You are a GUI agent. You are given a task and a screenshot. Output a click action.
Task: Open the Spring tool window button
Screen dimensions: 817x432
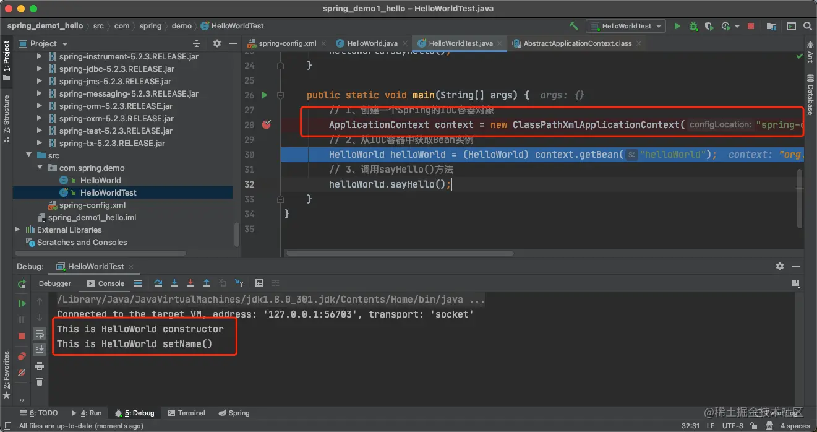233,413
